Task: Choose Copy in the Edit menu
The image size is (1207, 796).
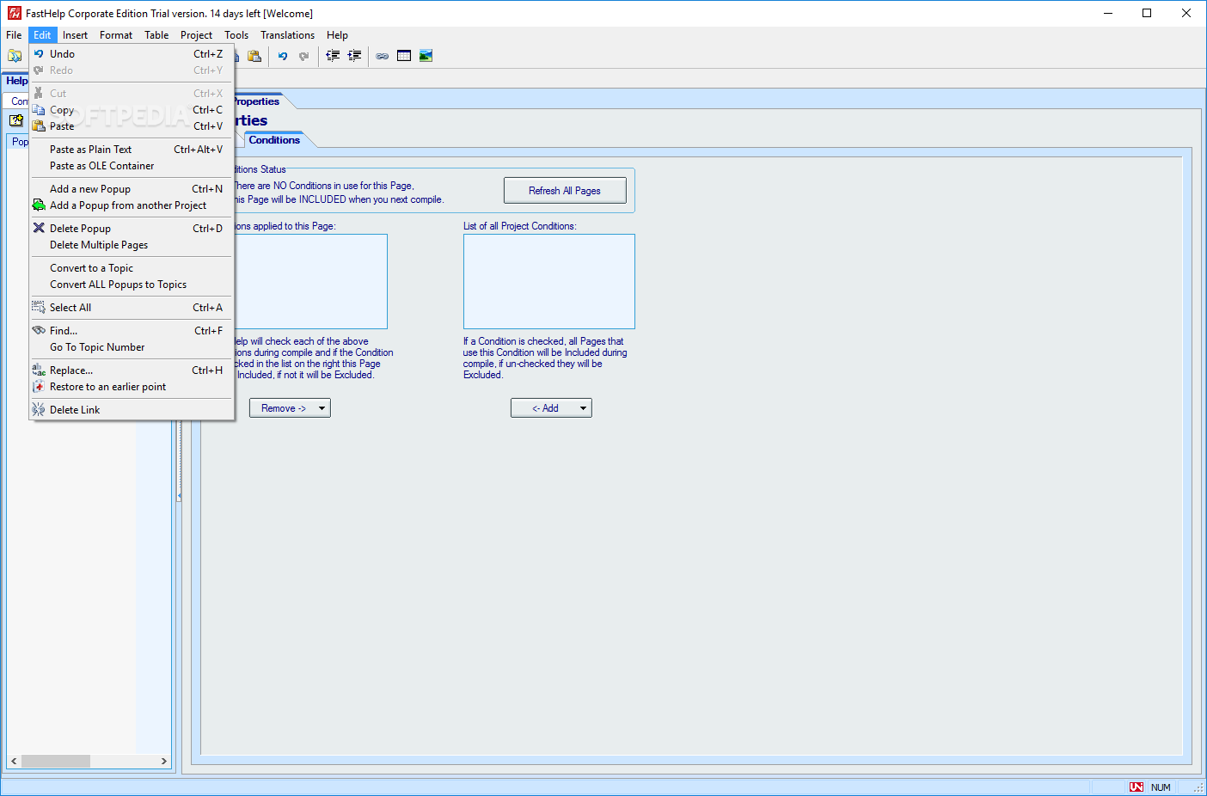Action: 132,110
